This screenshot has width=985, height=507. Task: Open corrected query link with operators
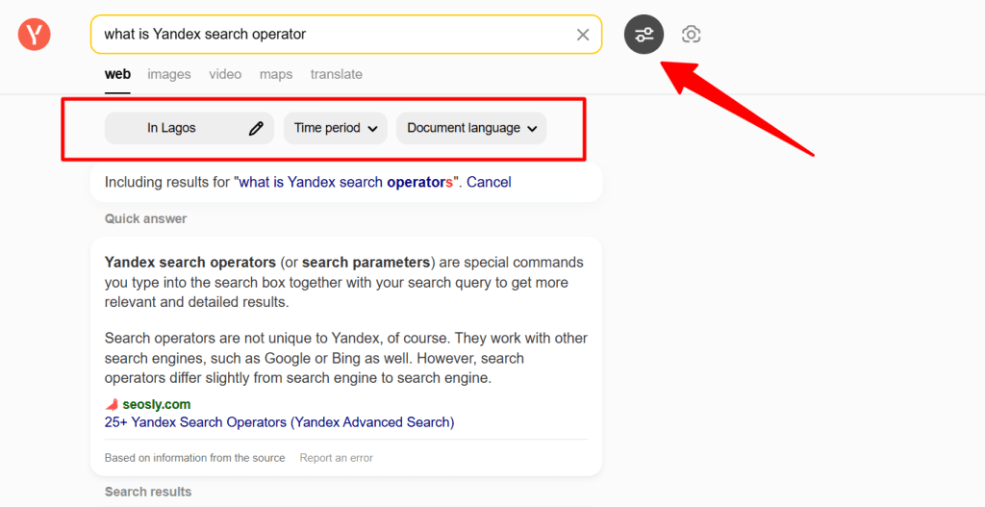point(345,182)
